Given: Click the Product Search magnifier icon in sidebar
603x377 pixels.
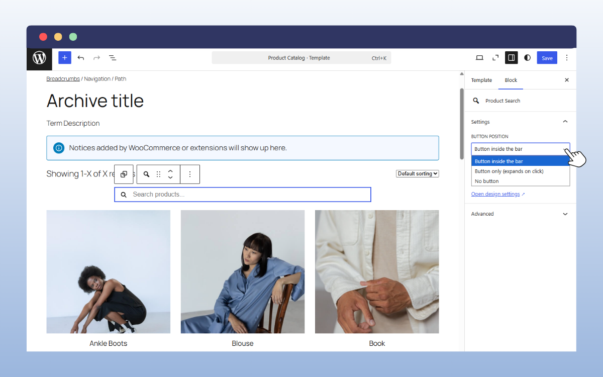Looking at the screenshot, I should click(x=476, y=101).
